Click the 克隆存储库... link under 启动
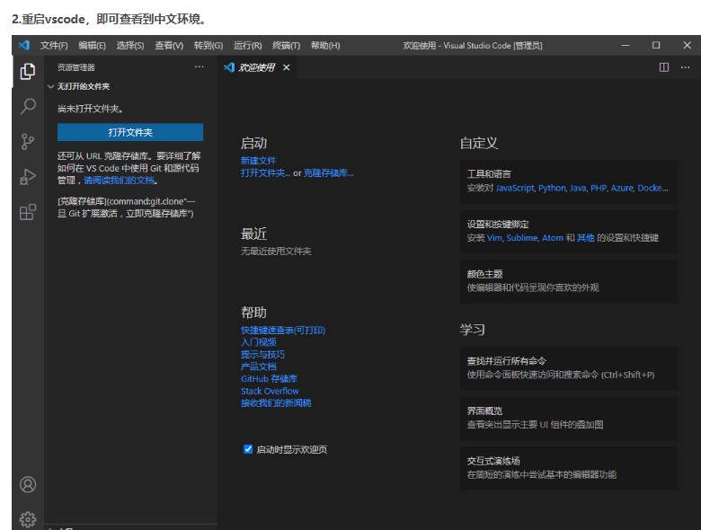This screenshot has height=530, width=701. pos(329,173)
